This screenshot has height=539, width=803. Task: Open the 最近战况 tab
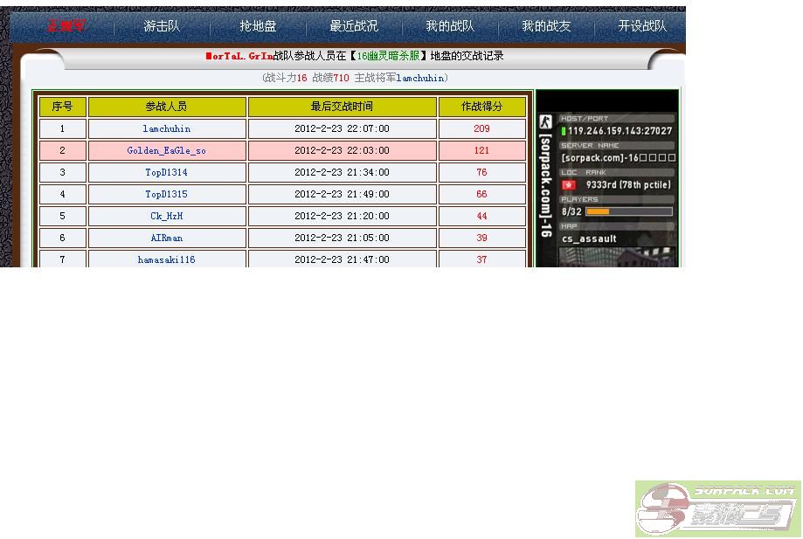tap(354, 26)
